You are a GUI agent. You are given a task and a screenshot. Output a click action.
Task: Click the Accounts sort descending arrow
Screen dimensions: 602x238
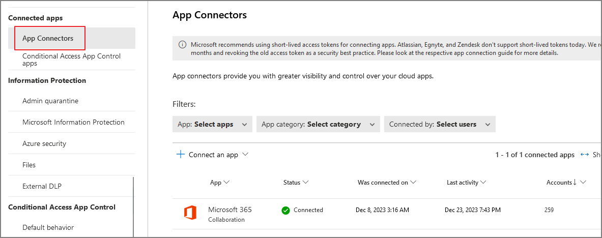pos(575,183)
